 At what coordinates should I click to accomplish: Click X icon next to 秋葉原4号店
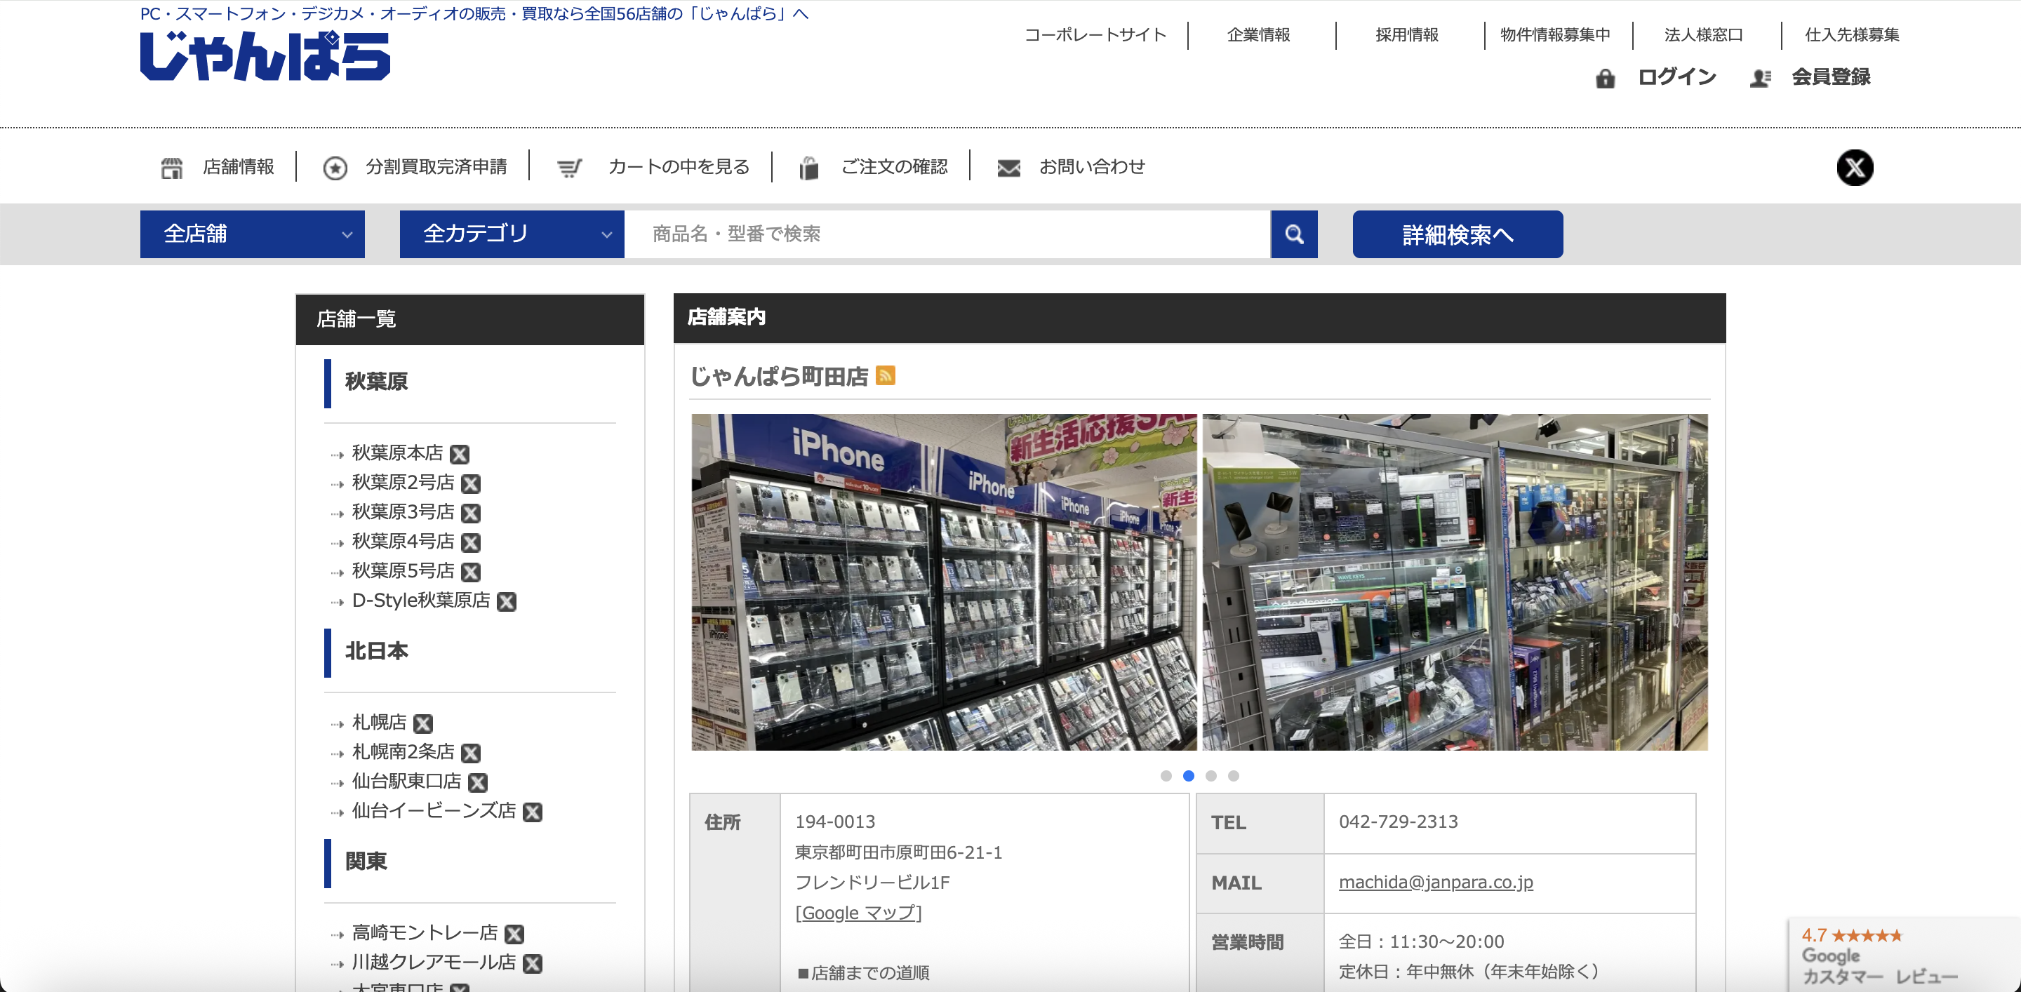tap(471, 543)
